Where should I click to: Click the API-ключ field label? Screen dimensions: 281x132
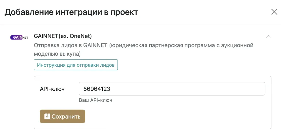[x=53, y=89]
